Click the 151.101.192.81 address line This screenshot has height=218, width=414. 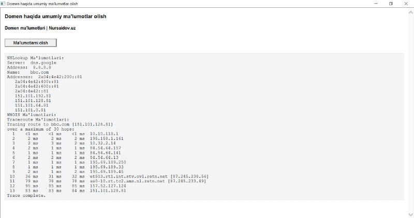33,96
